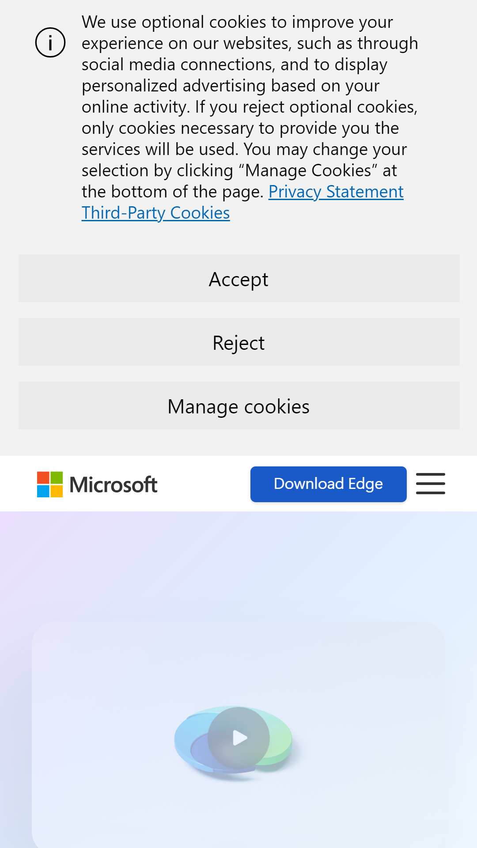Click the blue side of swirl logo
The width and height of the screenshot is (477, 848).
190,742
